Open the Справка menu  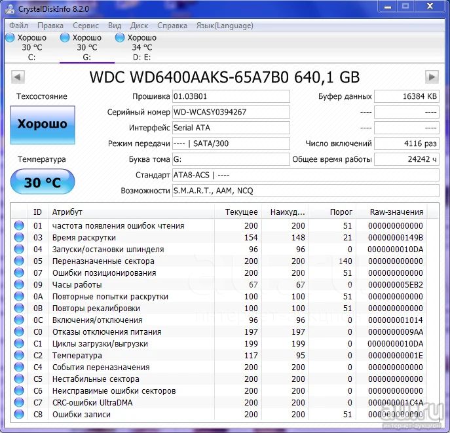click(172, 26)
